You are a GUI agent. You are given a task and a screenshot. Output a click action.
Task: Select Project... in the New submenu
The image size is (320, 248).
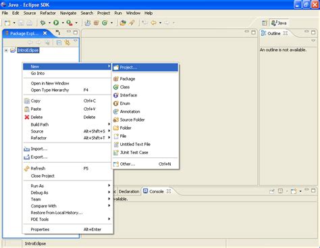click(145, 68)
